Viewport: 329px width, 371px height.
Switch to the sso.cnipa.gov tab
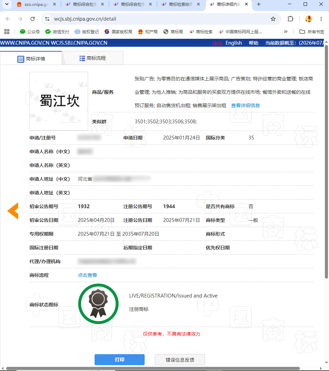[x=37, y=4]
